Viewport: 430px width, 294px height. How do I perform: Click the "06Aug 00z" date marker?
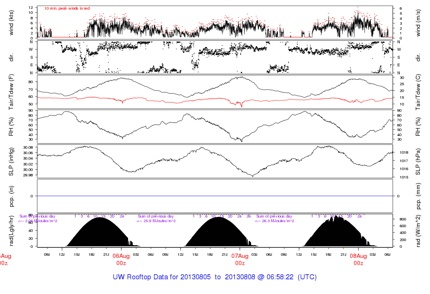point(121,260)
